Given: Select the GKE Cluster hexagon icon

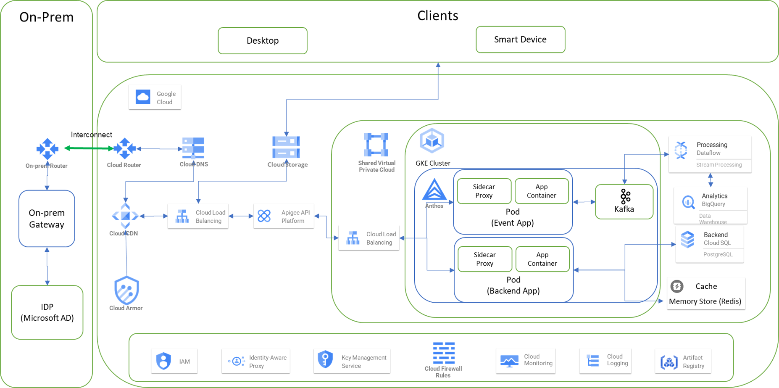Looking at the screenshot, I should (x=432, y=140).
